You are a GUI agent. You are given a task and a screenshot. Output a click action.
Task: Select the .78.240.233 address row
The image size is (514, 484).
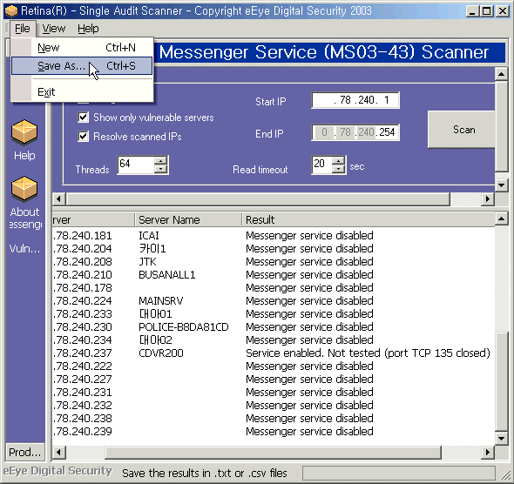(x=274, y=314)
